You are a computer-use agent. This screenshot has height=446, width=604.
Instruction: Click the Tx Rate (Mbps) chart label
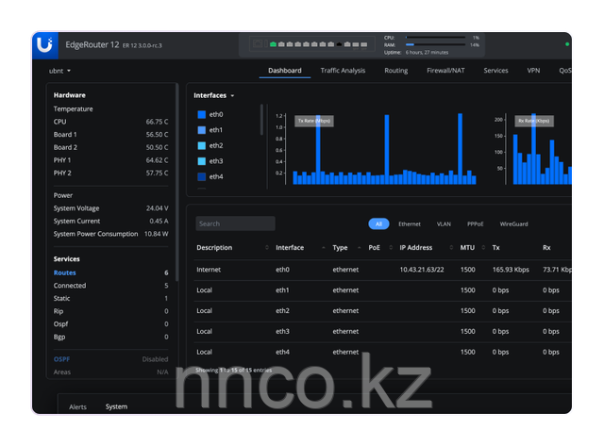[314, 121]
